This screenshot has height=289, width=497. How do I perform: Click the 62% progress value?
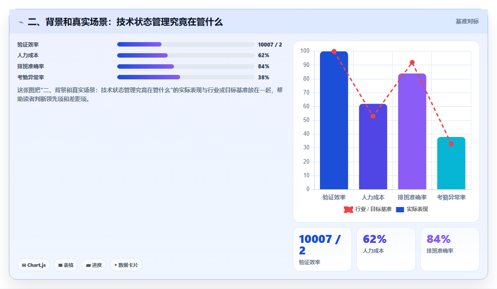(x=264, y=55)
